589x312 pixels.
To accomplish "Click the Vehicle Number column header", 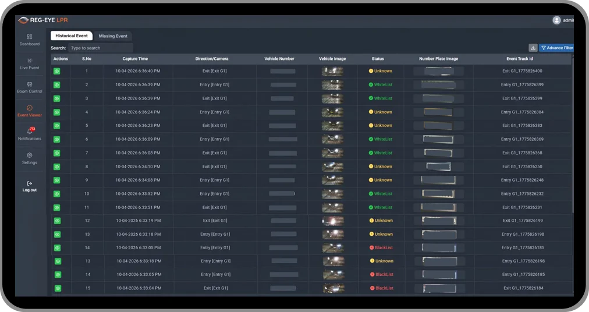I will (279, 59).
